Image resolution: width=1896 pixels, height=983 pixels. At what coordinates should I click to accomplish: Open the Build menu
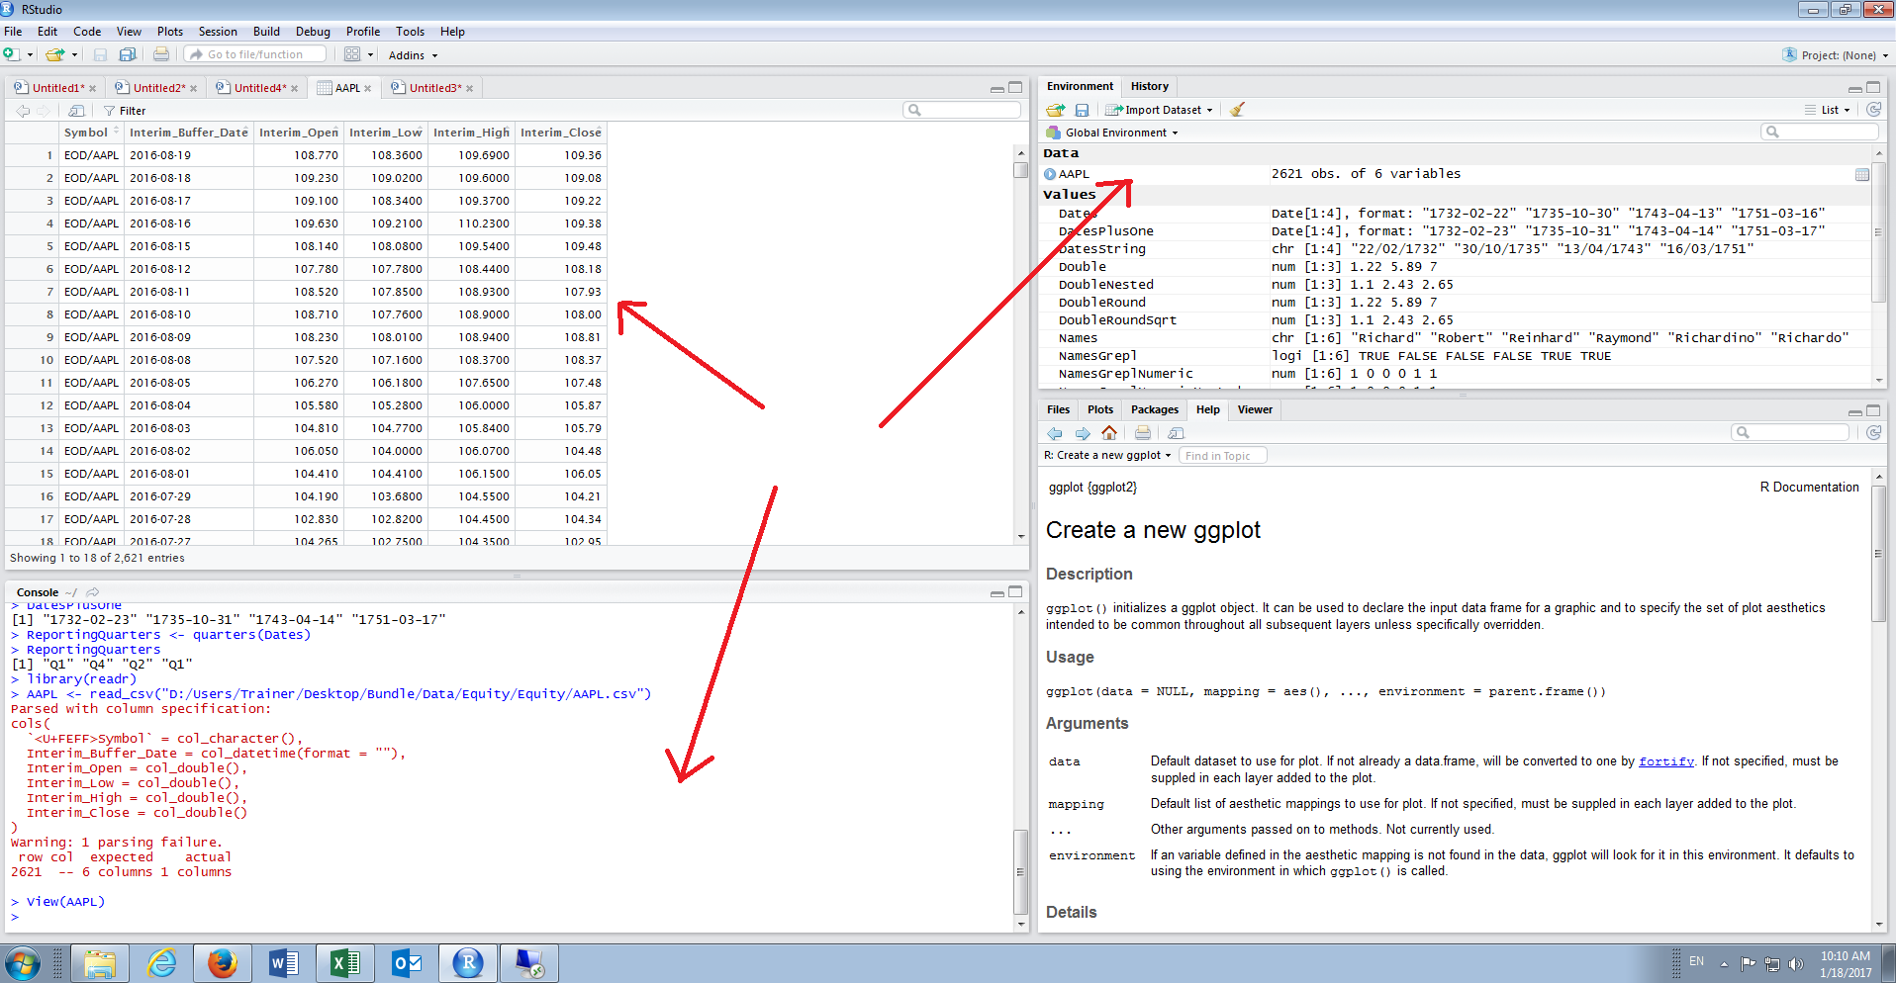266,32
